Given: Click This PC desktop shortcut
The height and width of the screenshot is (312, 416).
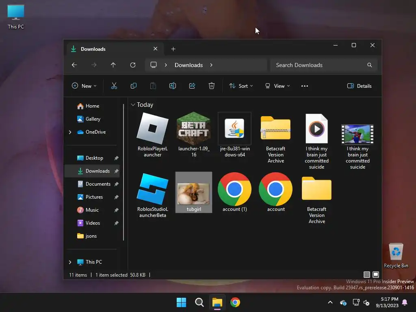Looking at the screenshot, I should coord(16,17).
